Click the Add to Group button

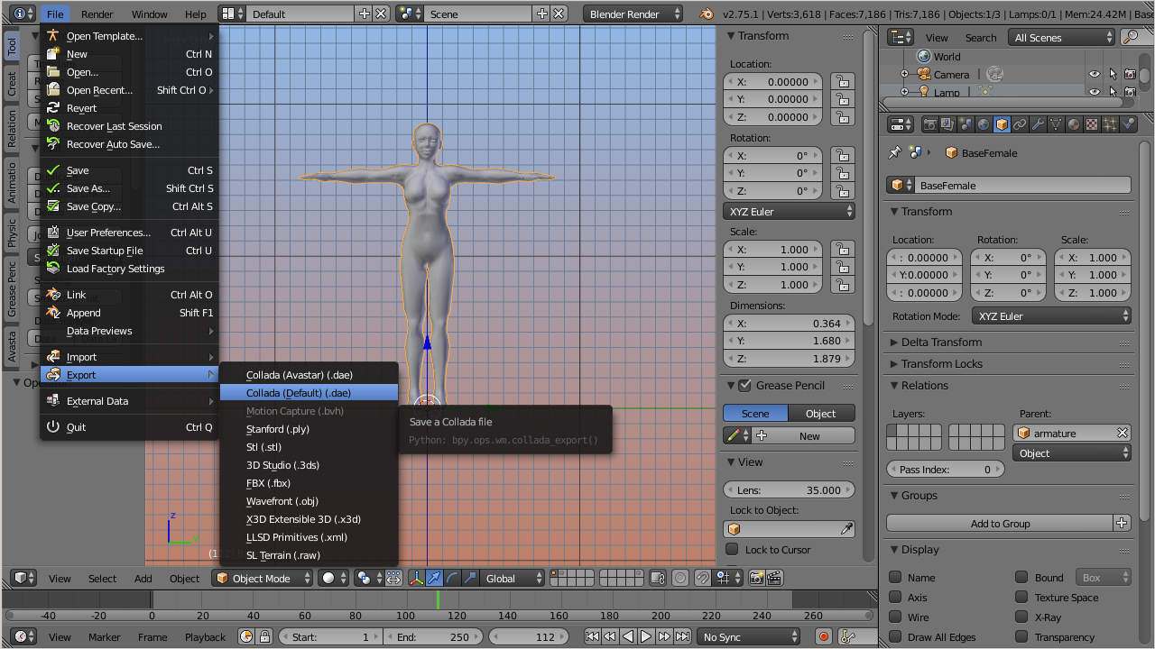(x=1000, y=524)
